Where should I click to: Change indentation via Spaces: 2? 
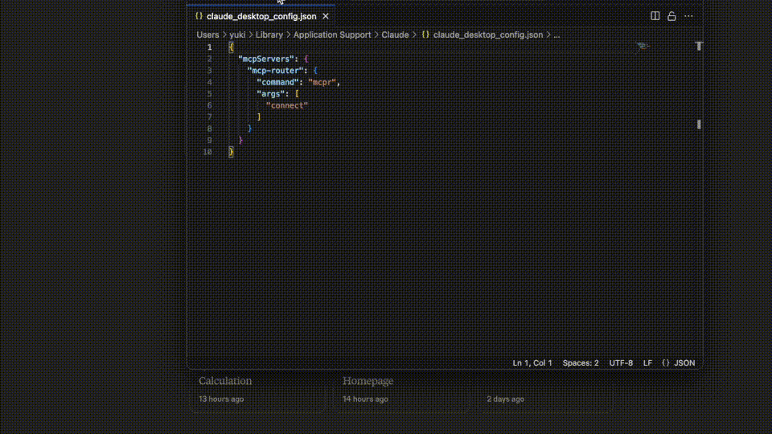pyautogui.click(x=581, y=363)
